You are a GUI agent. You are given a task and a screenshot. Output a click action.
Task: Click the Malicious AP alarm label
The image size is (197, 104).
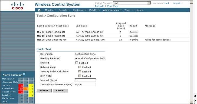click(x=9, y=79)
